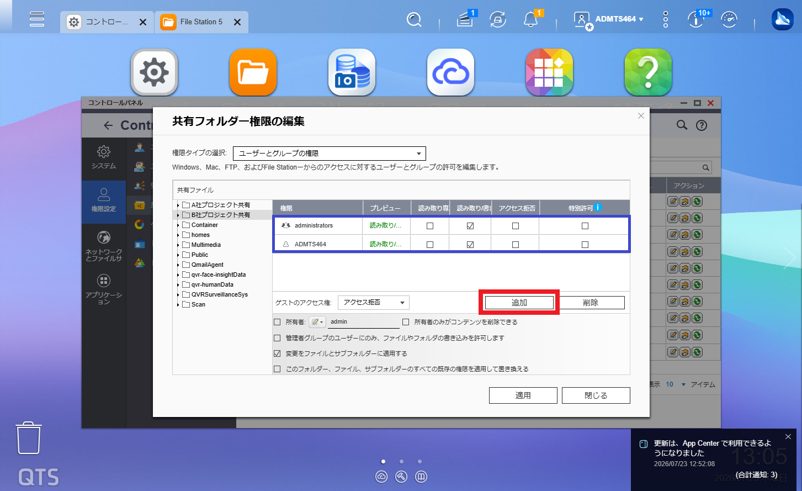Check access denied box for administrators
Image resolution: width=802 pixels, height=491 pixels.
pos(516,226)
